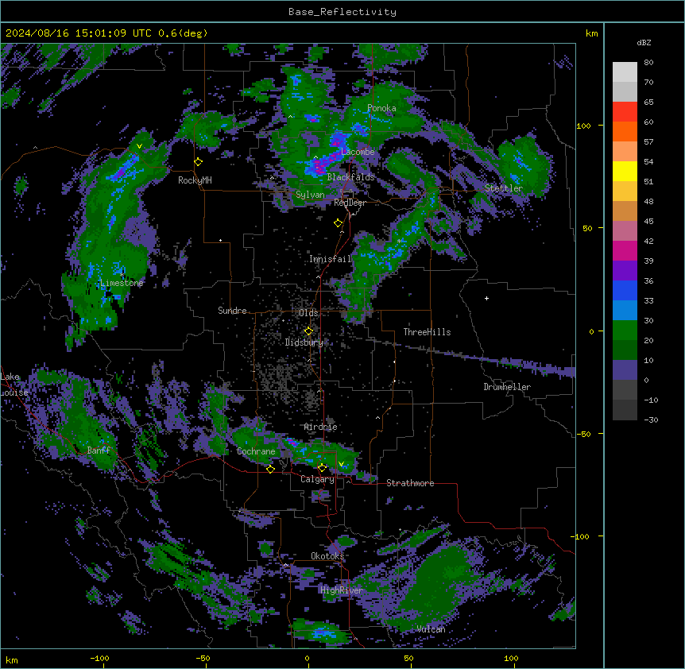The image size is (685, 669).
Task: Select the yellow V marker east of Calgary
Action: 341,464
